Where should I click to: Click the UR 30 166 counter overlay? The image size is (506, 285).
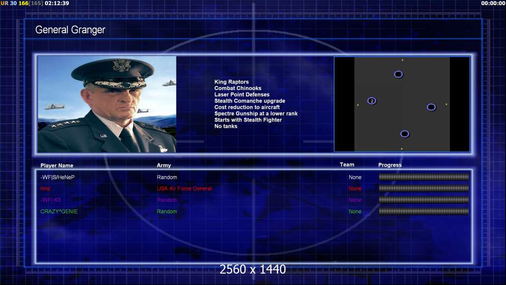click(22, 3)
